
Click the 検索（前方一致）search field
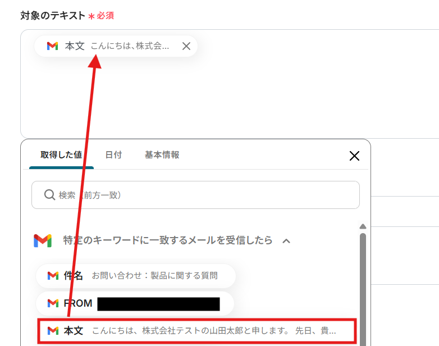pyautogui.click(x=195, y=195)
